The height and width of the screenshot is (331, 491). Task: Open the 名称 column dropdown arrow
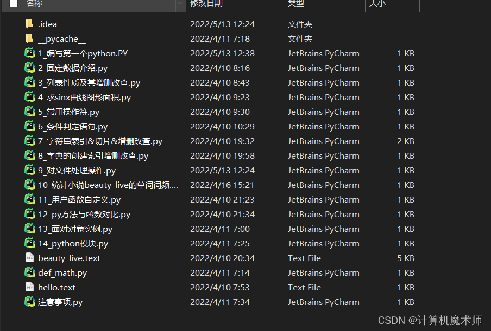[180, 3]
